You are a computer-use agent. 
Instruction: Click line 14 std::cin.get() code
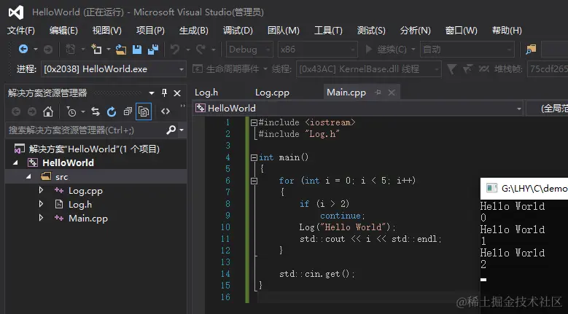[317, 274]
